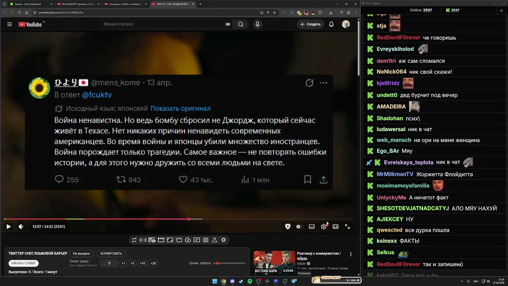The width and height of the screenshot is (508, 286).
Task: Switch to theater mode
Action: pos(335,226)
